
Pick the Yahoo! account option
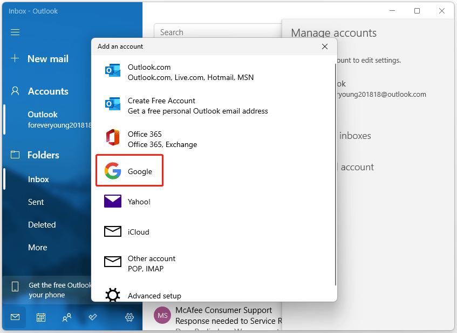142,201
